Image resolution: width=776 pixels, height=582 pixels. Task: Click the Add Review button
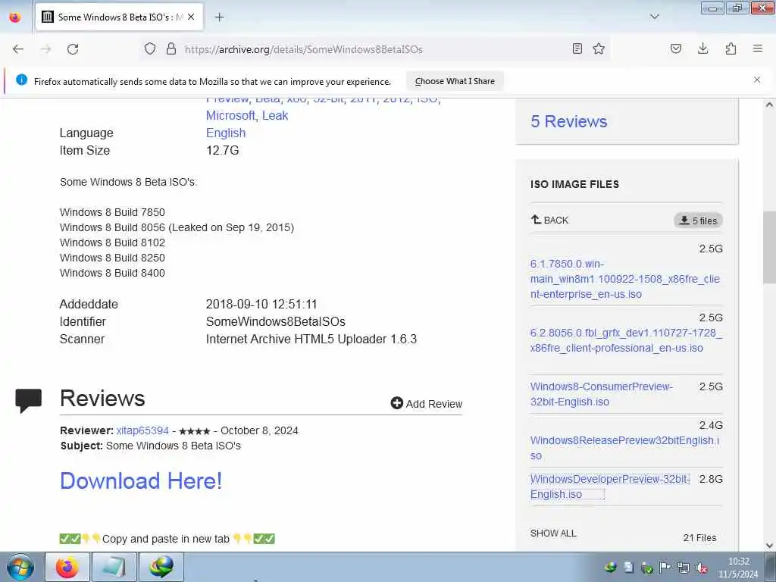click(426, 403)
